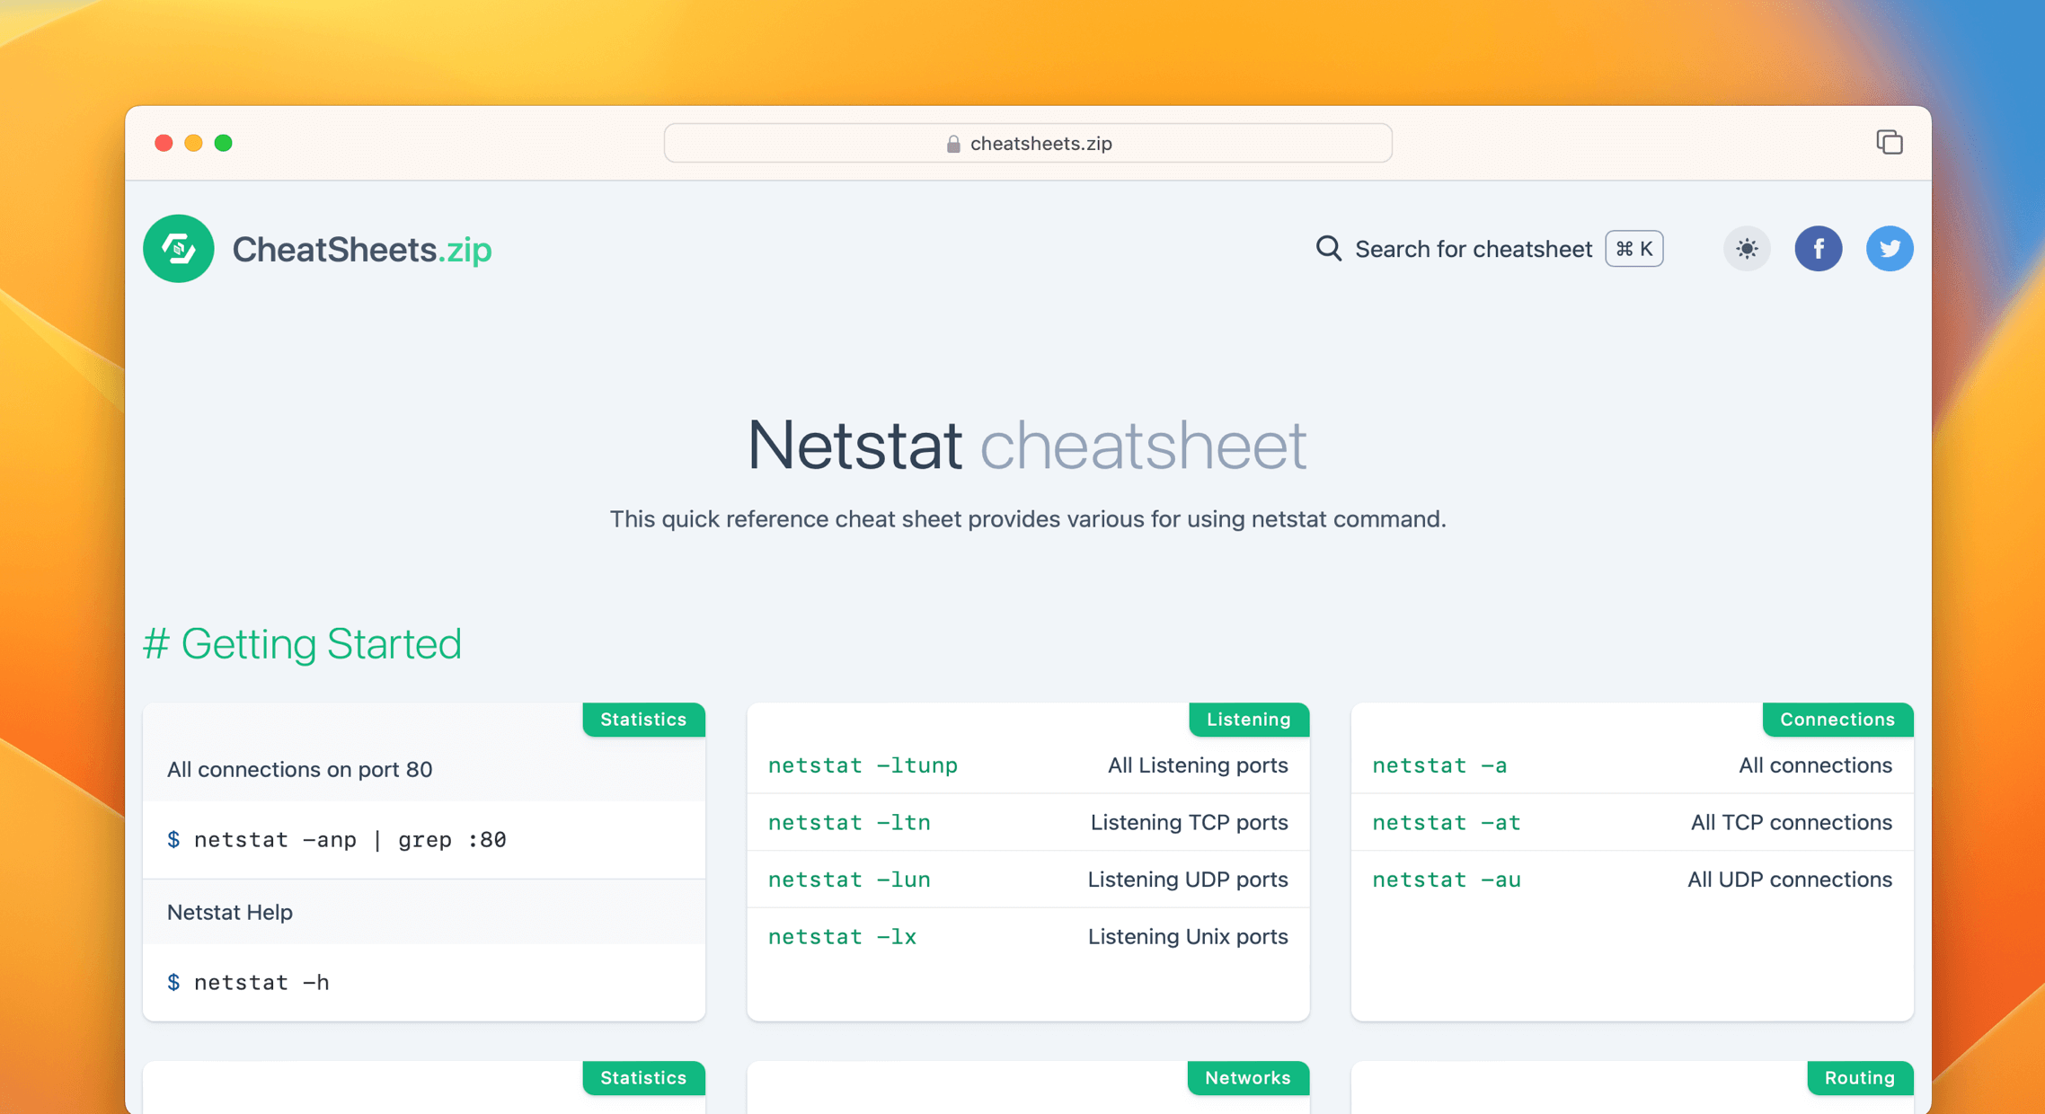Click the Listening category badge
Image resolution: width=2045 pixels, height=1114 pixels.
(x=1248, y=719)
